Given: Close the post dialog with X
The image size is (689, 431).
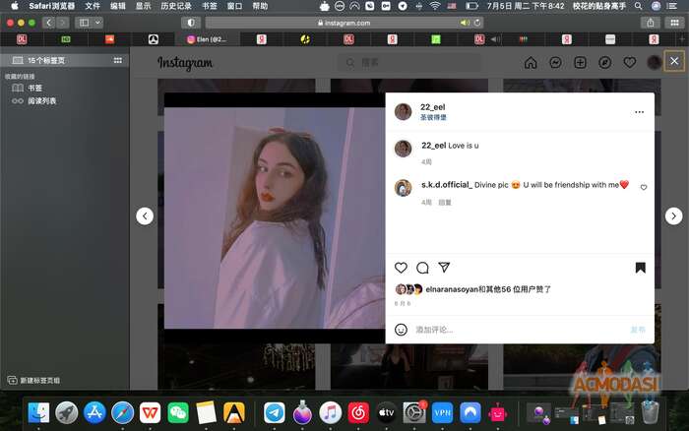Looking at the screenshot, I should tap(674, 61).
